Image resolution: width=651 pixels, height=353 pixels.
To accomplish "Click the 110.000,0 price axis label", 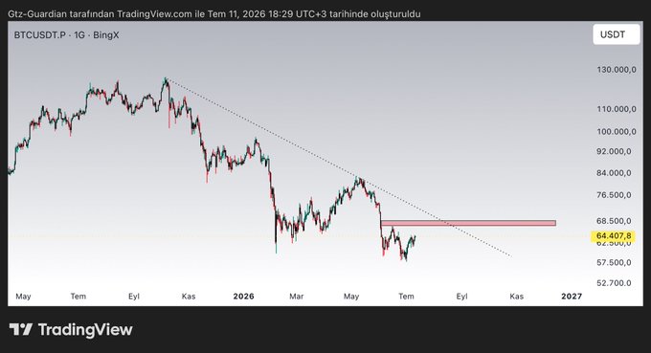I will point(617,109).
